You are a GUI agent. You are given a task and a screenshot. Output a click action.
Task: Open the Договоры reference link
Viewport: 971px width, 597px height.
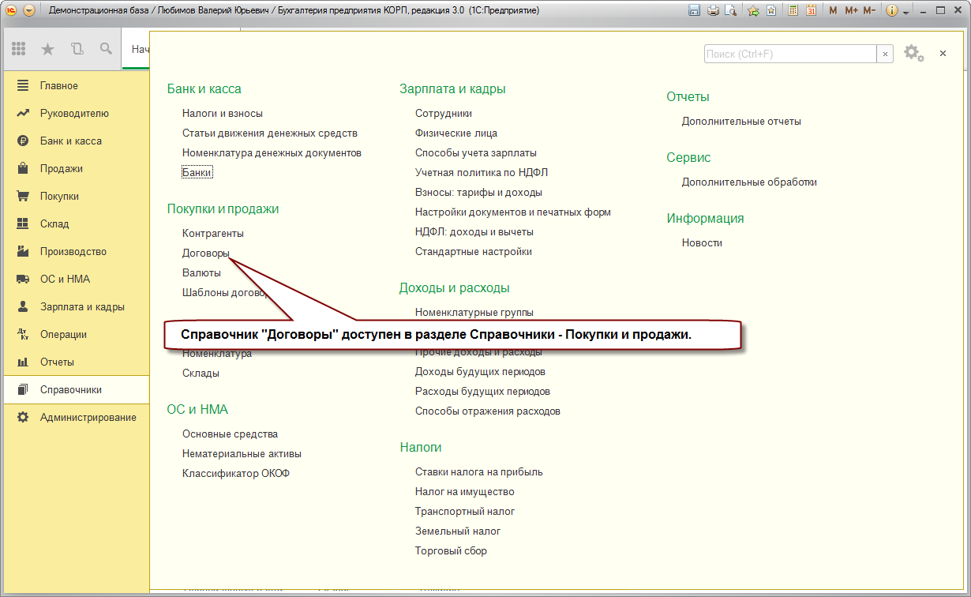[x=206, y=253]
